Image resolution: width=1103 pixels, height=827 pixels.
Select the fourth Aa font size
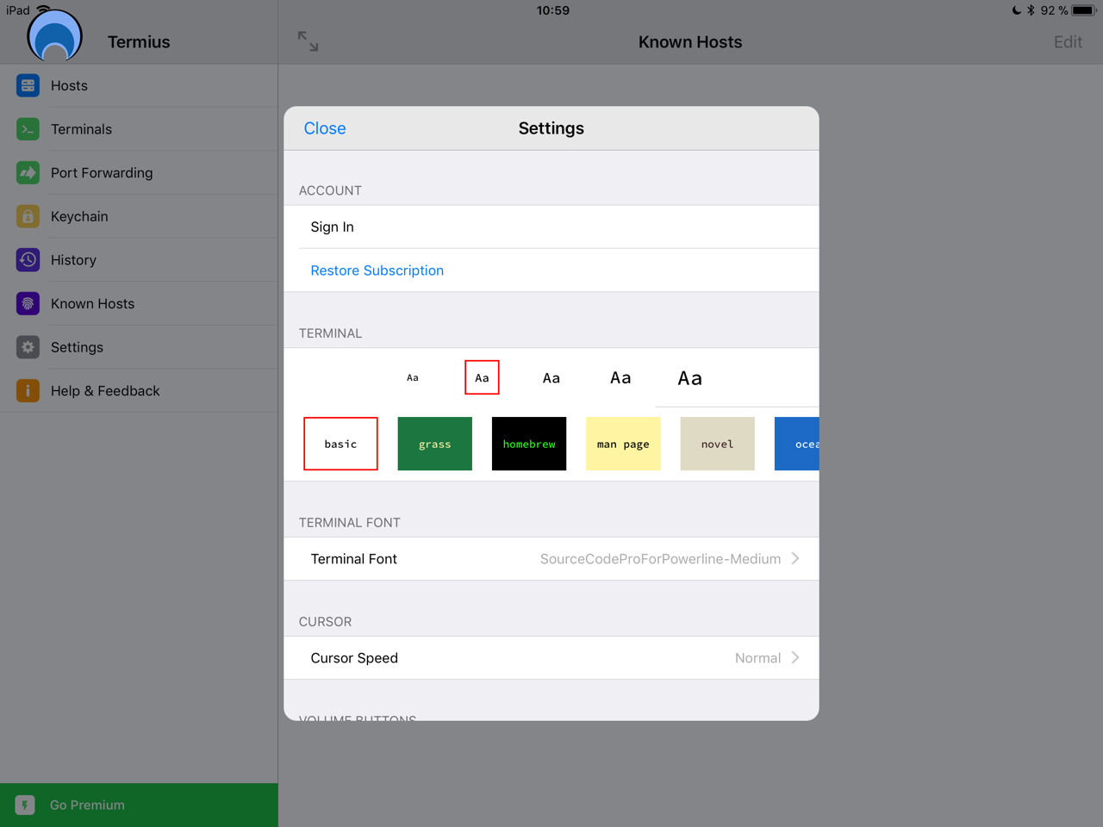[620, 377]
